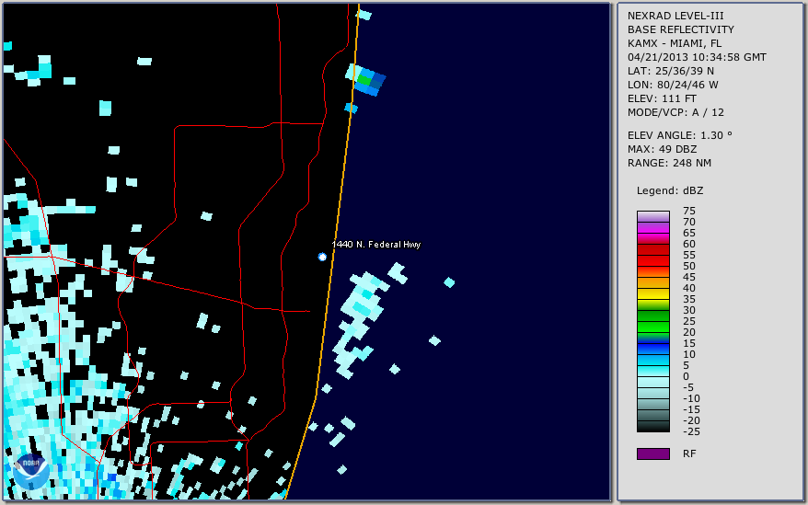This screenshot has height=505, width=808.
Task: Click the 'RF' legend label
Action: [689, 453]
